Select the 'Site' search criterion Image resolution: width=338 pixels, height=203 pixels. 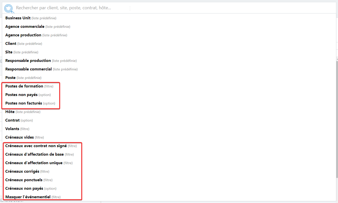pyautogui.click(x=9, y=52)
